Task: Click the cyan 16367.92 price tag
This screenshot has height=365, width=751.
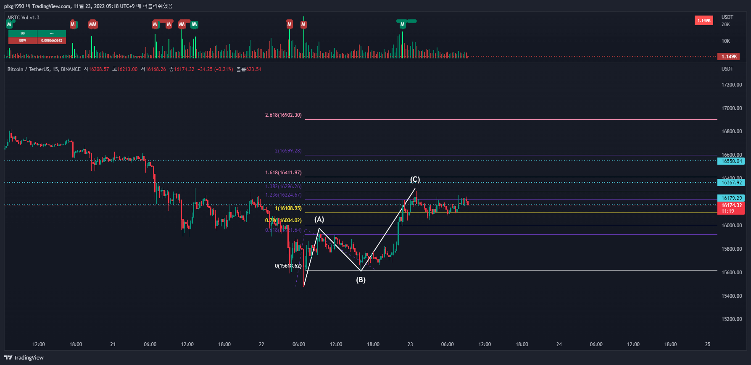Action: (732, 183)
